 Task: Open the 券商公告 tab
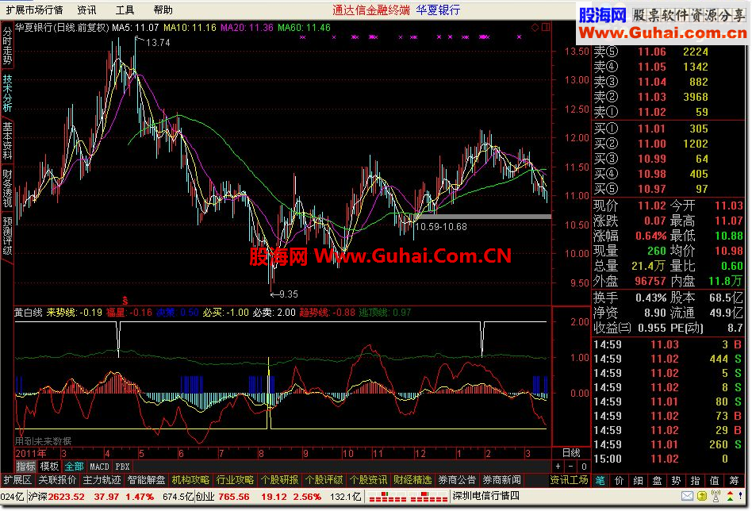[457, 480]
